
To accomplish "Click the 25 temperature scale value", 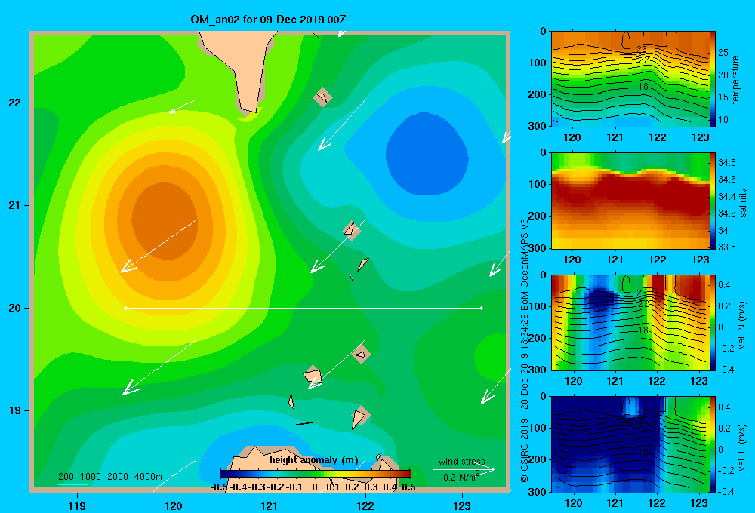I will point(723,53).
